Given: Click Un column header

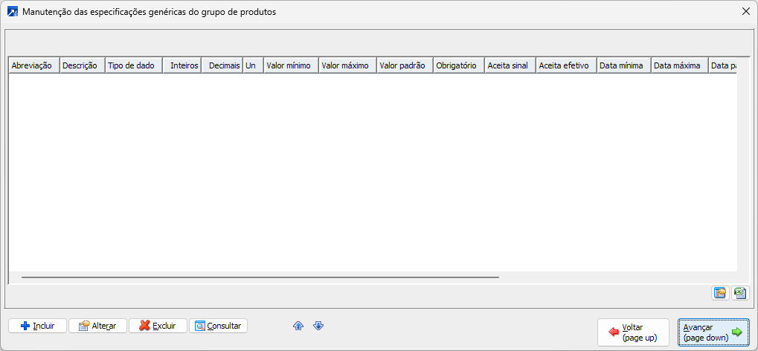Looking at the screenshot, I should [253, 65].
